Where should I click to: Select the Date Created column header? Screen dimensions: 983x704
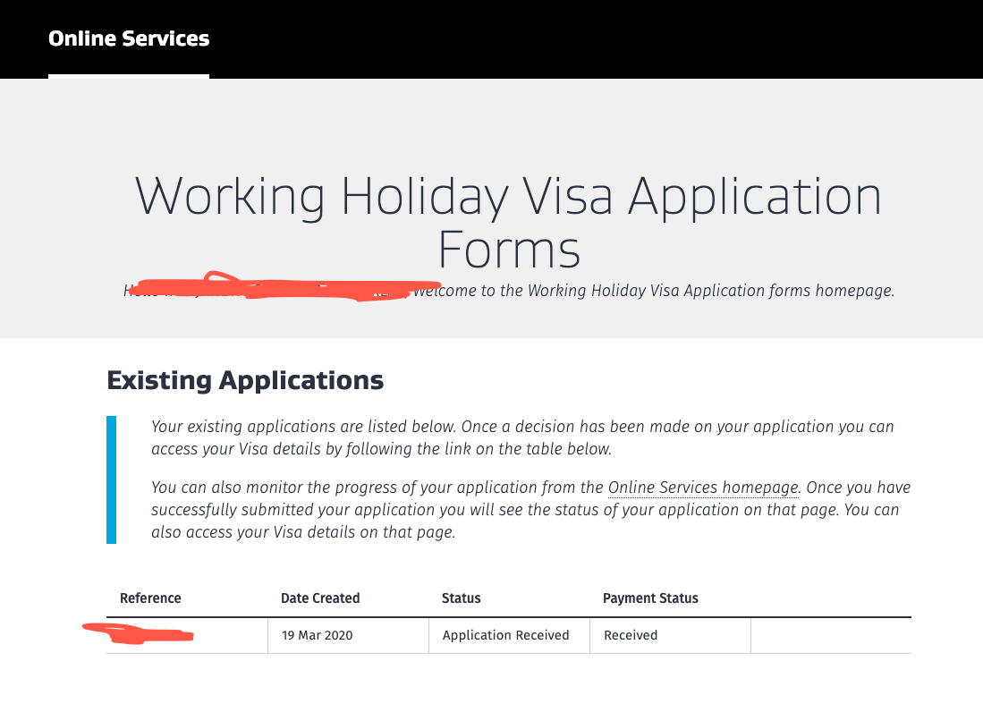[320, 598]
